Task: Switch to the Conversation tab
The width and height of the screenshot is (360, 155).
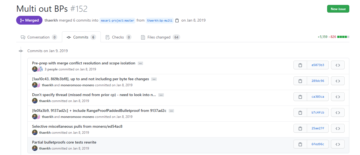Action: tap(39, 37)
